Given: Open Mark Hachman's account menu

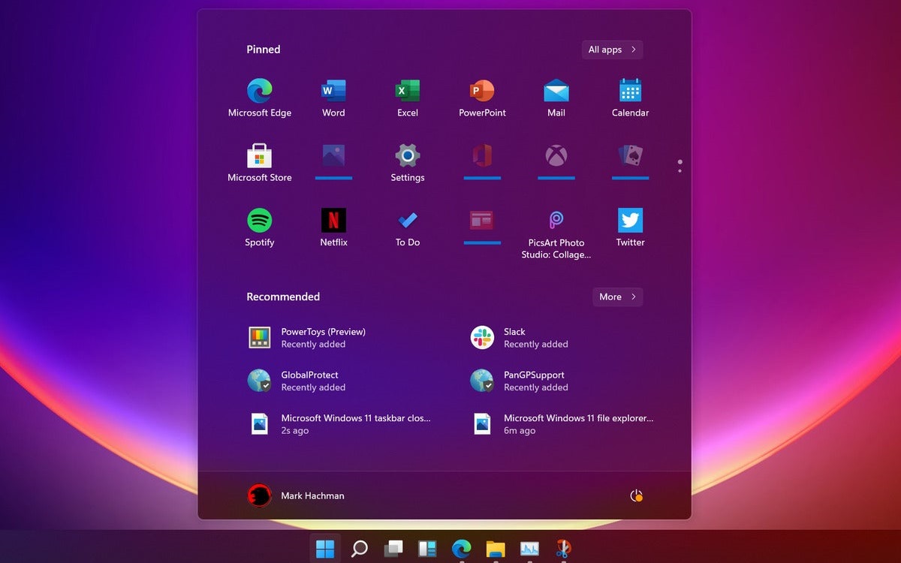Looking at the screenshot, I should pyautogui.click(x=297, y=495).
